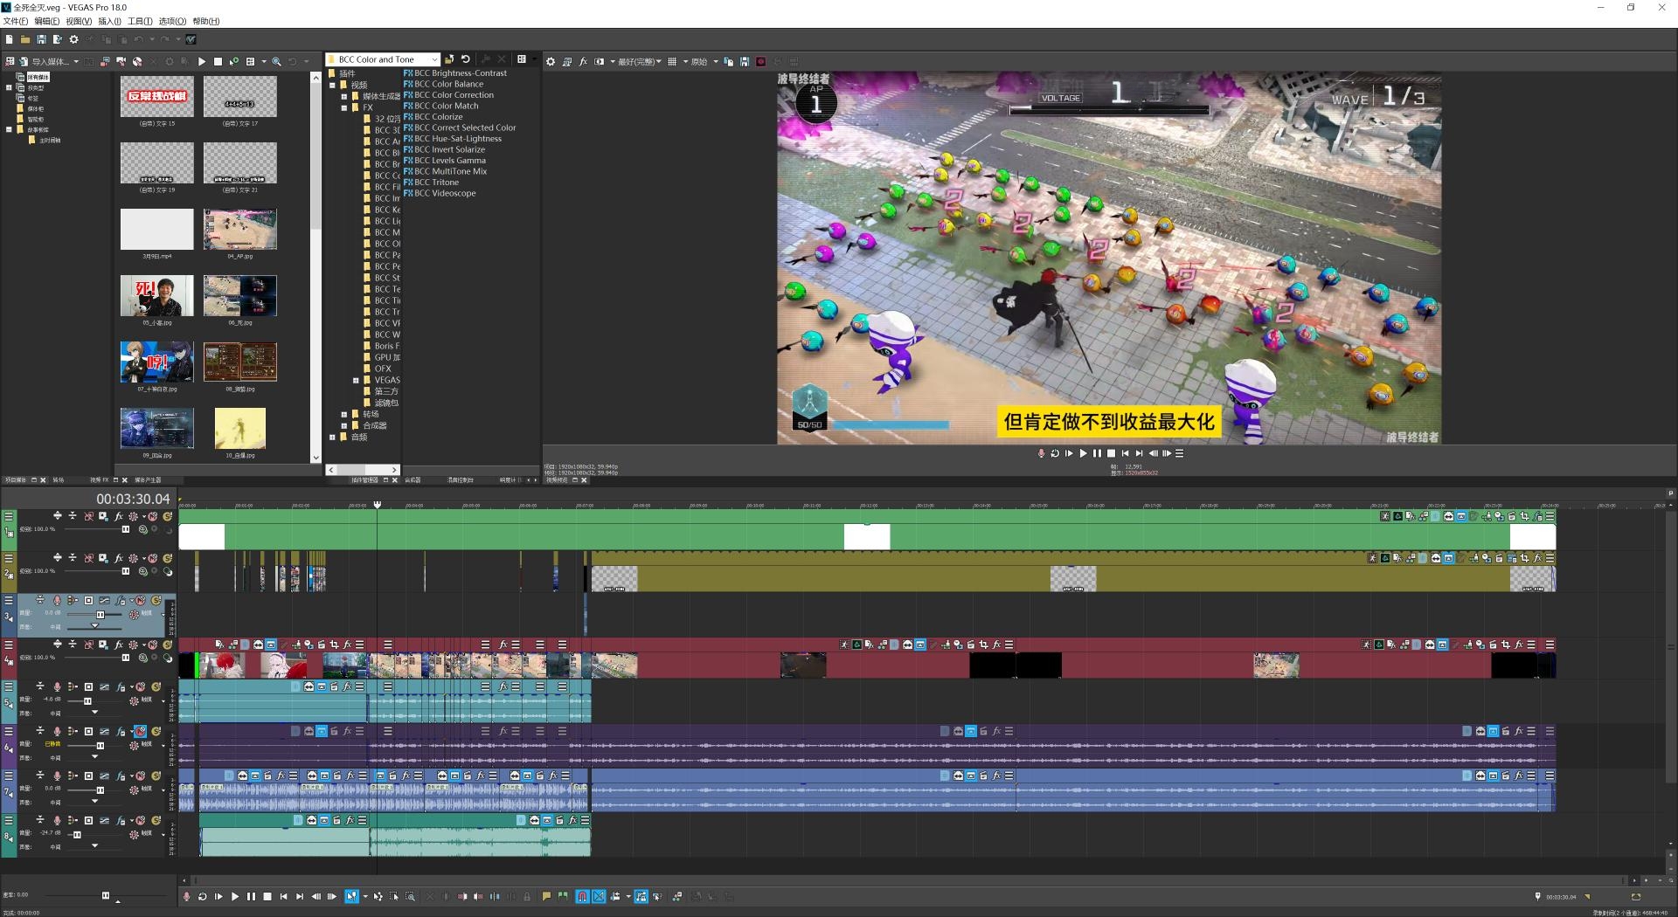Open video preview properties gear icon

pyautogui.click(x=551, y=62)
